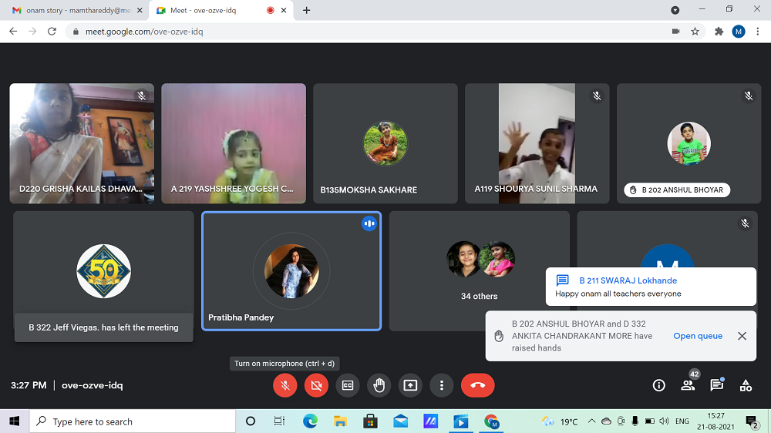Image resolution: width=771 pixels, height=433 pixels.
Task: Click the Present now screen icon
Action: pos(410,385)
